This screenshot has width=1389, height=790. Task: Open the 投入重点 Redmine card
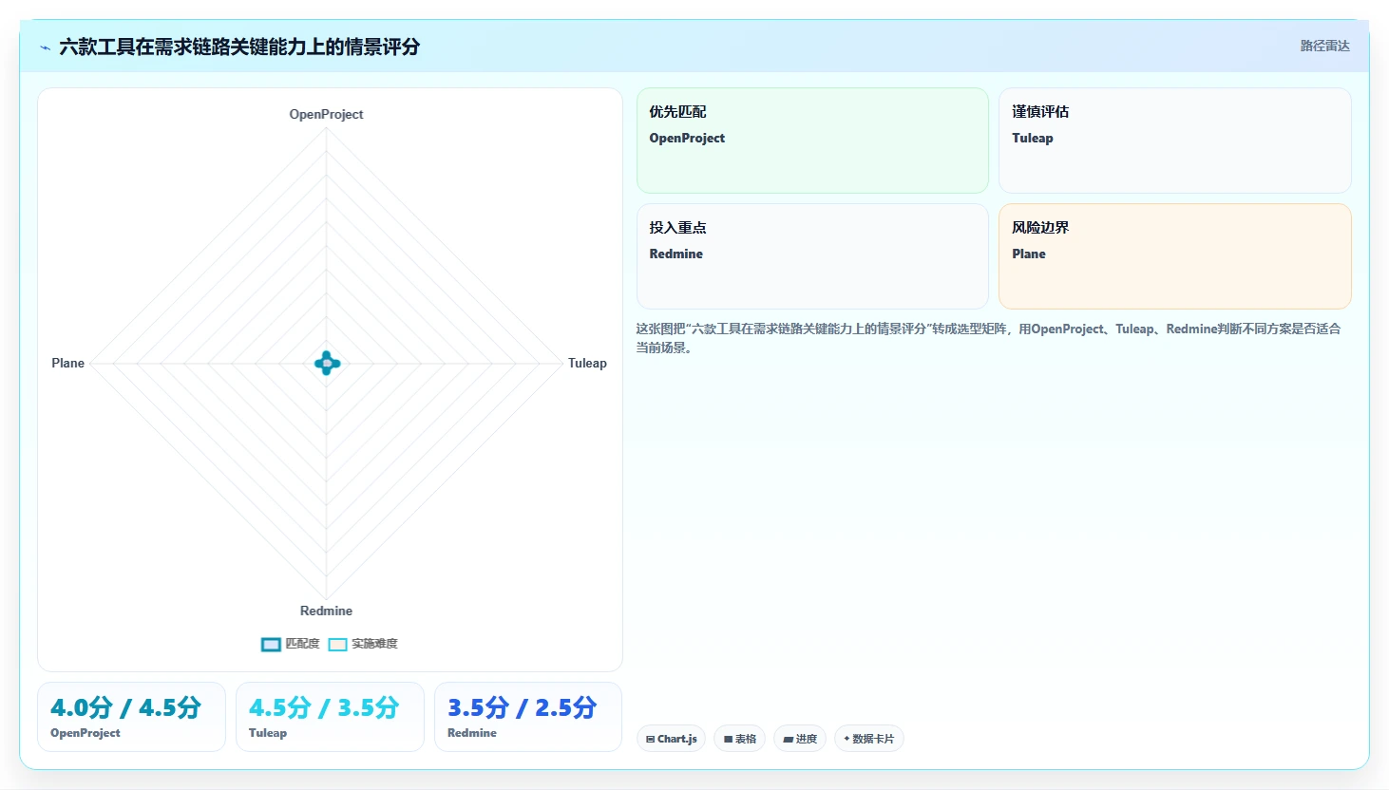click(812, 256)
